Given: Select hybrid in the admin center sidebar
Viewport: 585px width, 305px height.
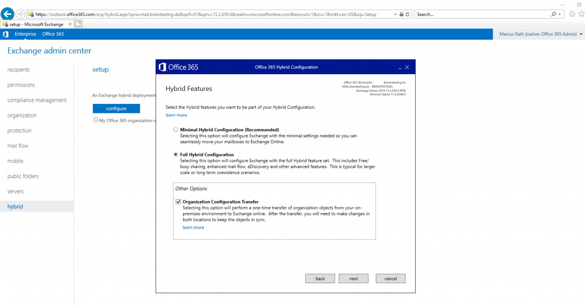Looking at the screenshot, I should 15,206.
